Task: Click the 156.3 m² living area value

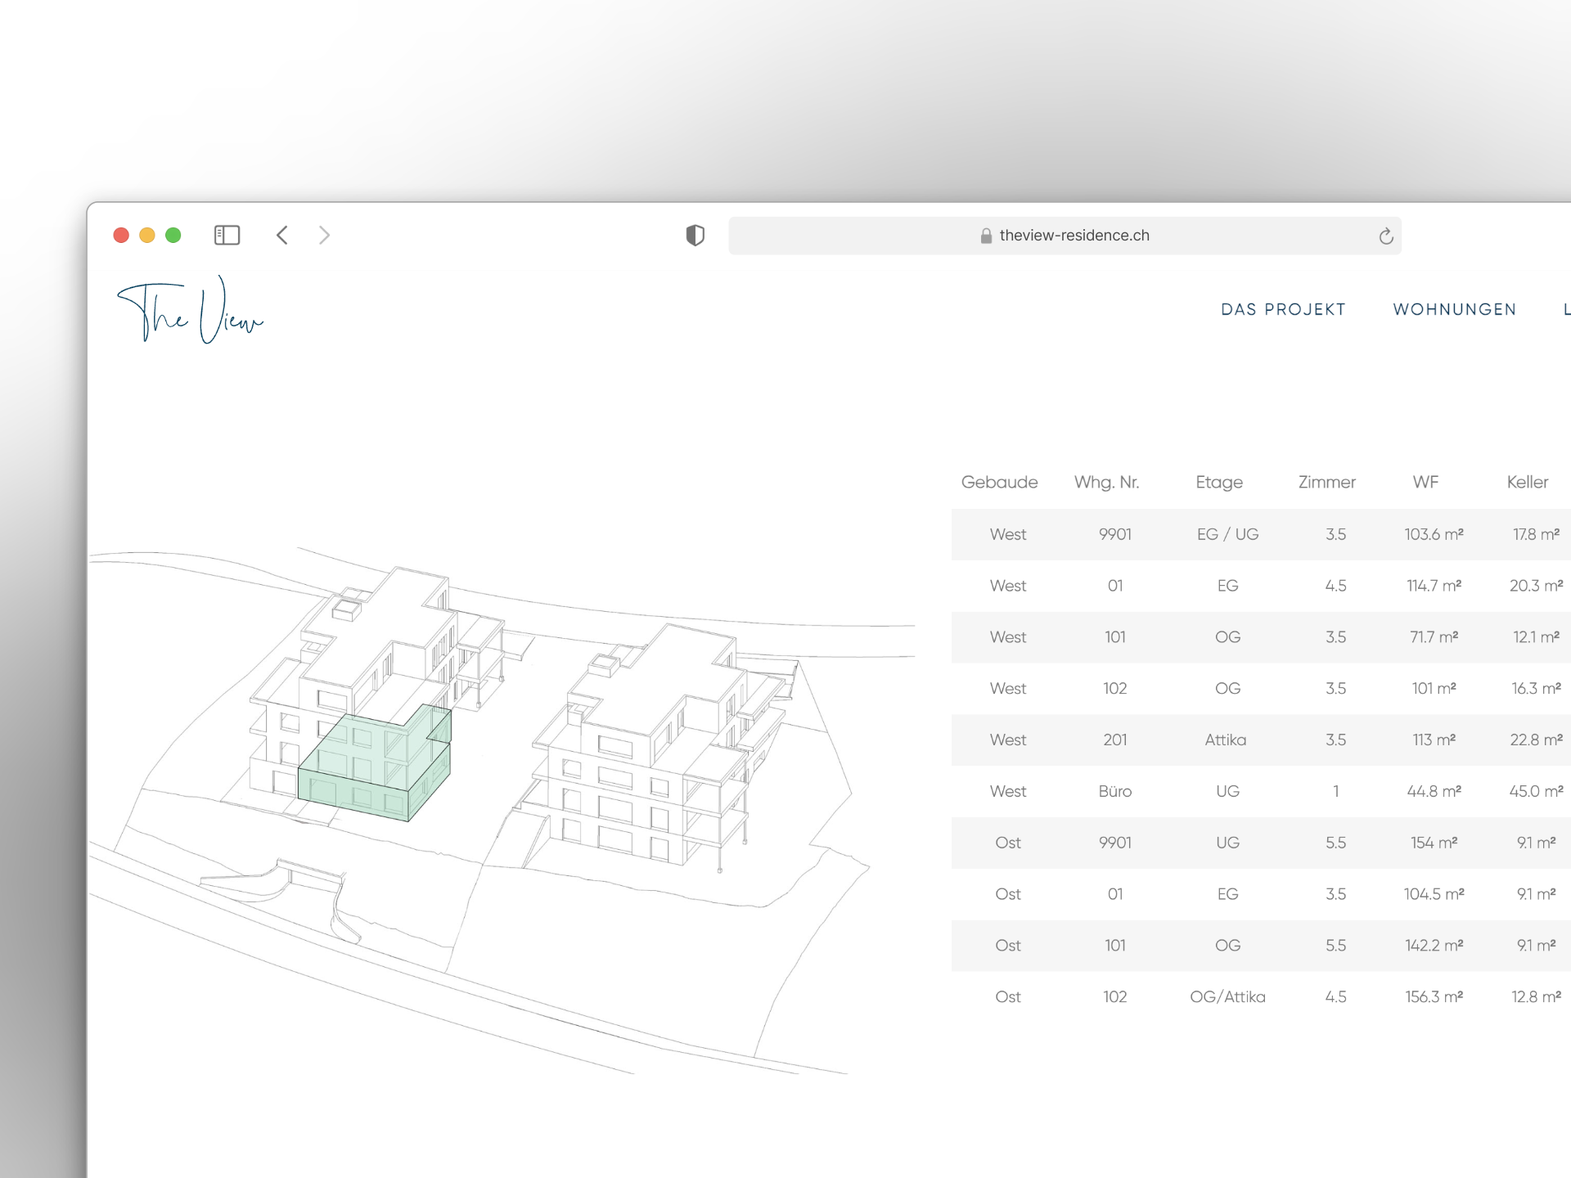Action: click(x=1434, y=998)
